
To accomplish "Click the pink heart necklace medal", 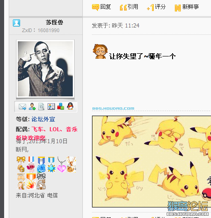I will [61, 164].
